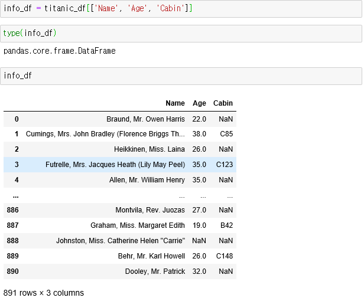Click Cabin NaN in Dooley row

pyautogui.click(x=226, y=271)
